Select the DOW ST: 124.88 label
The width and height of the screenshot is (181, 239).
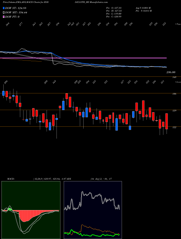pyautogui.click(x=16, y=8)
